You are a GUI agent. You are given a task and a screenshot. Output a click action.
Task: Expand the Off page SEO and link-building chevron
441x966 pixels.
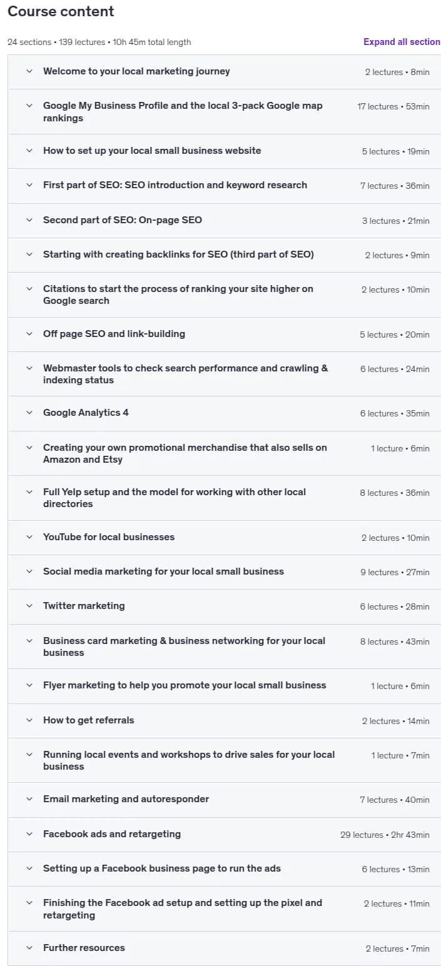click(29, 334)
